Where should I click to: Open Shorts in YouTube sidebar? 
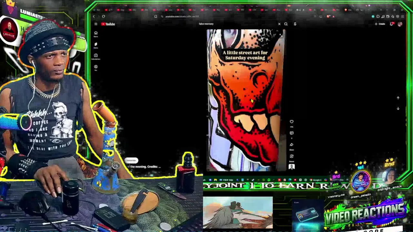click(x=96, y=45)
